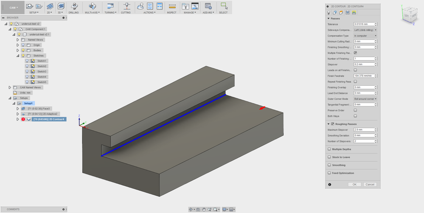Click the Tolerance input field
Image resolution: width=424 pixels, height=213 pixels.
[364, 24]
